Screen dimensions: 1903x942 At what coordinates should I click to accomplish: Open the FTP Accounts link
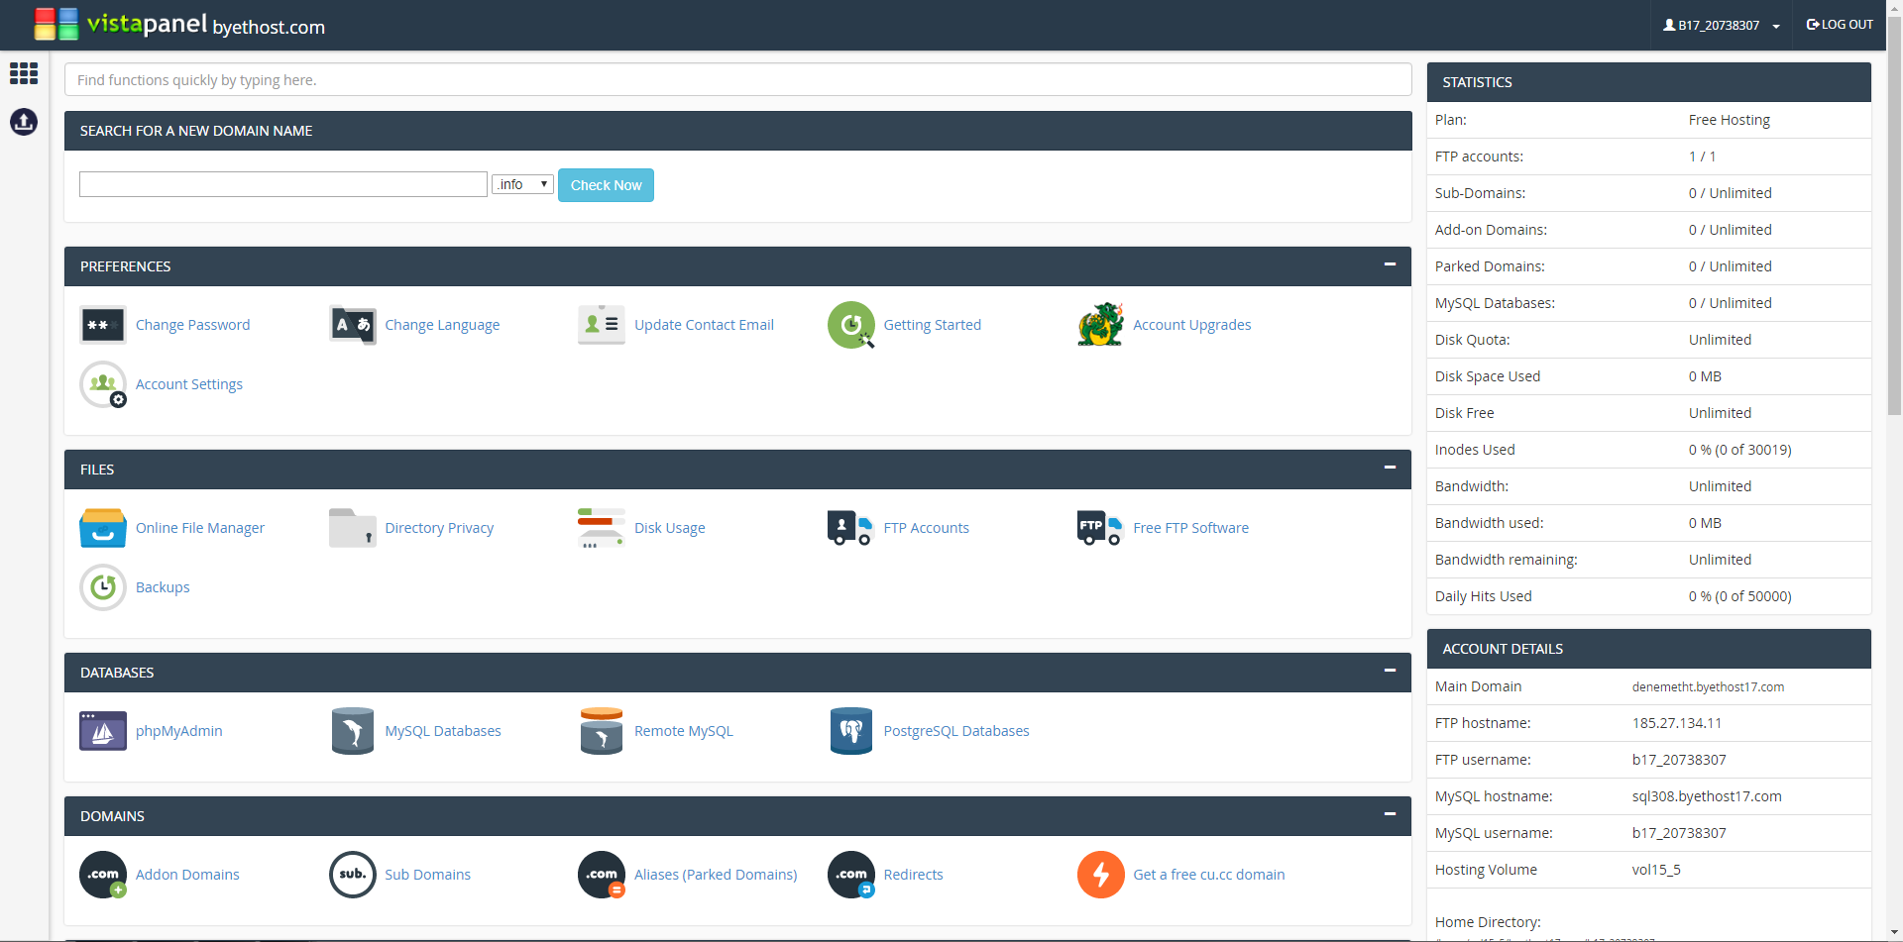927,528
